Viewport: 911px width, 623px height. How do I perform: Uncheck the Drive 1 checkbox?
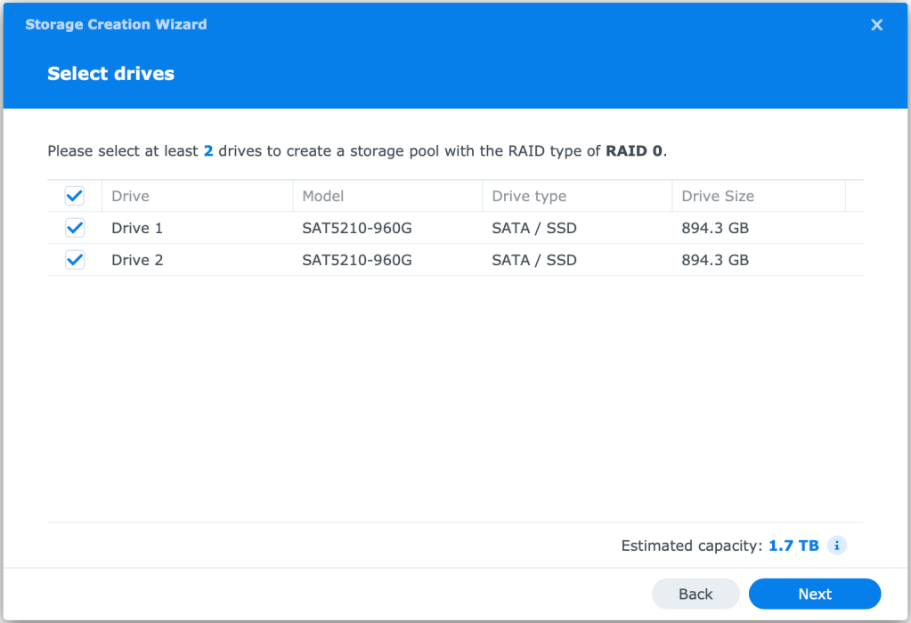point(75,228)
